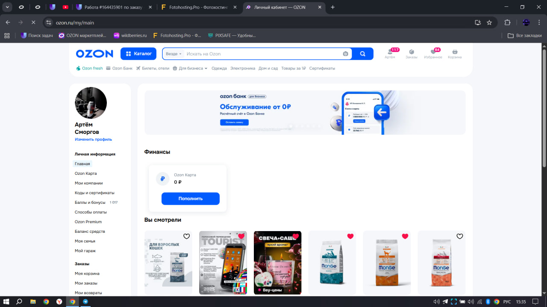The image size is (547, 307).
Task: Open the Каталог menu button
Action: click(139, 54)
